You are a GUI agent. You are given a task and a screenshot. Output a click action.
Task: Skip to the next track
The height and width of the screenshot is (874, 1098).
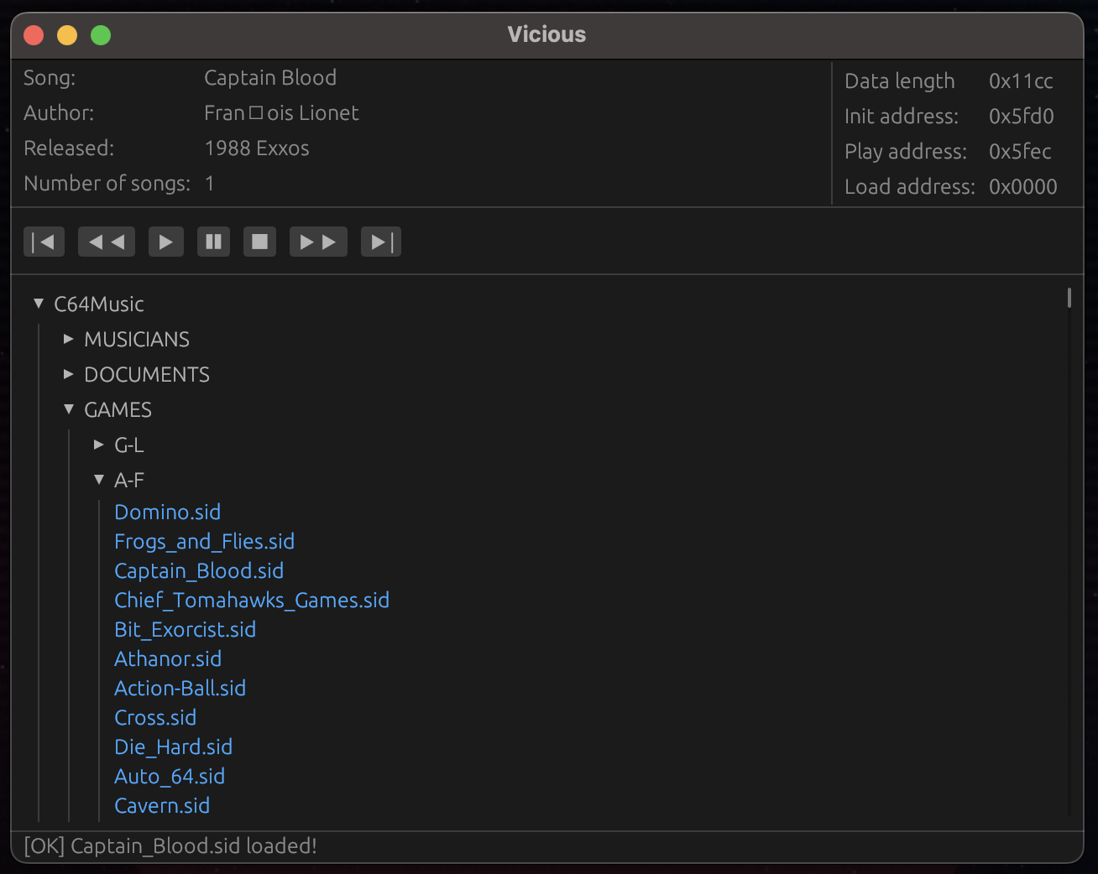tap(381, 242)
